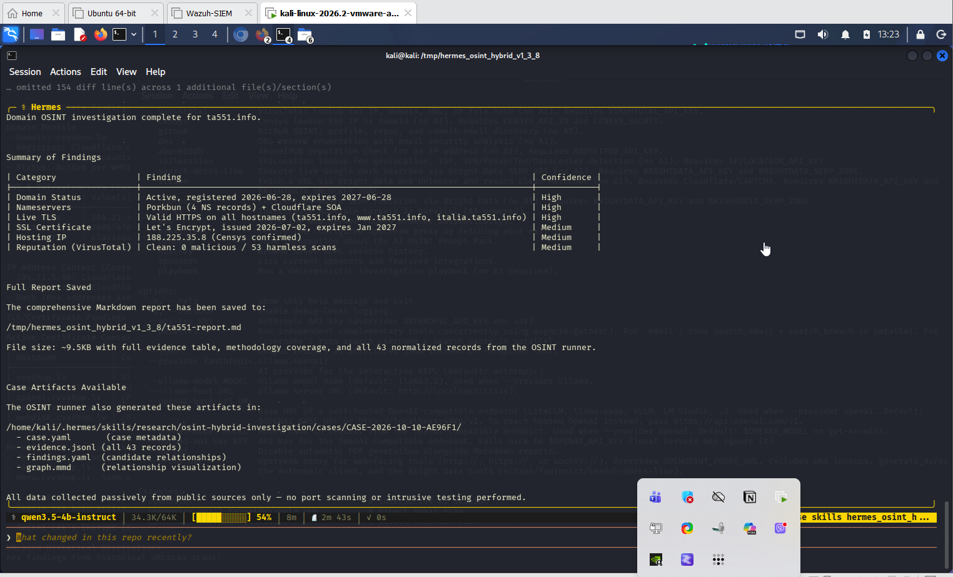Open the terminal's Actions menu

coord(66,72)
